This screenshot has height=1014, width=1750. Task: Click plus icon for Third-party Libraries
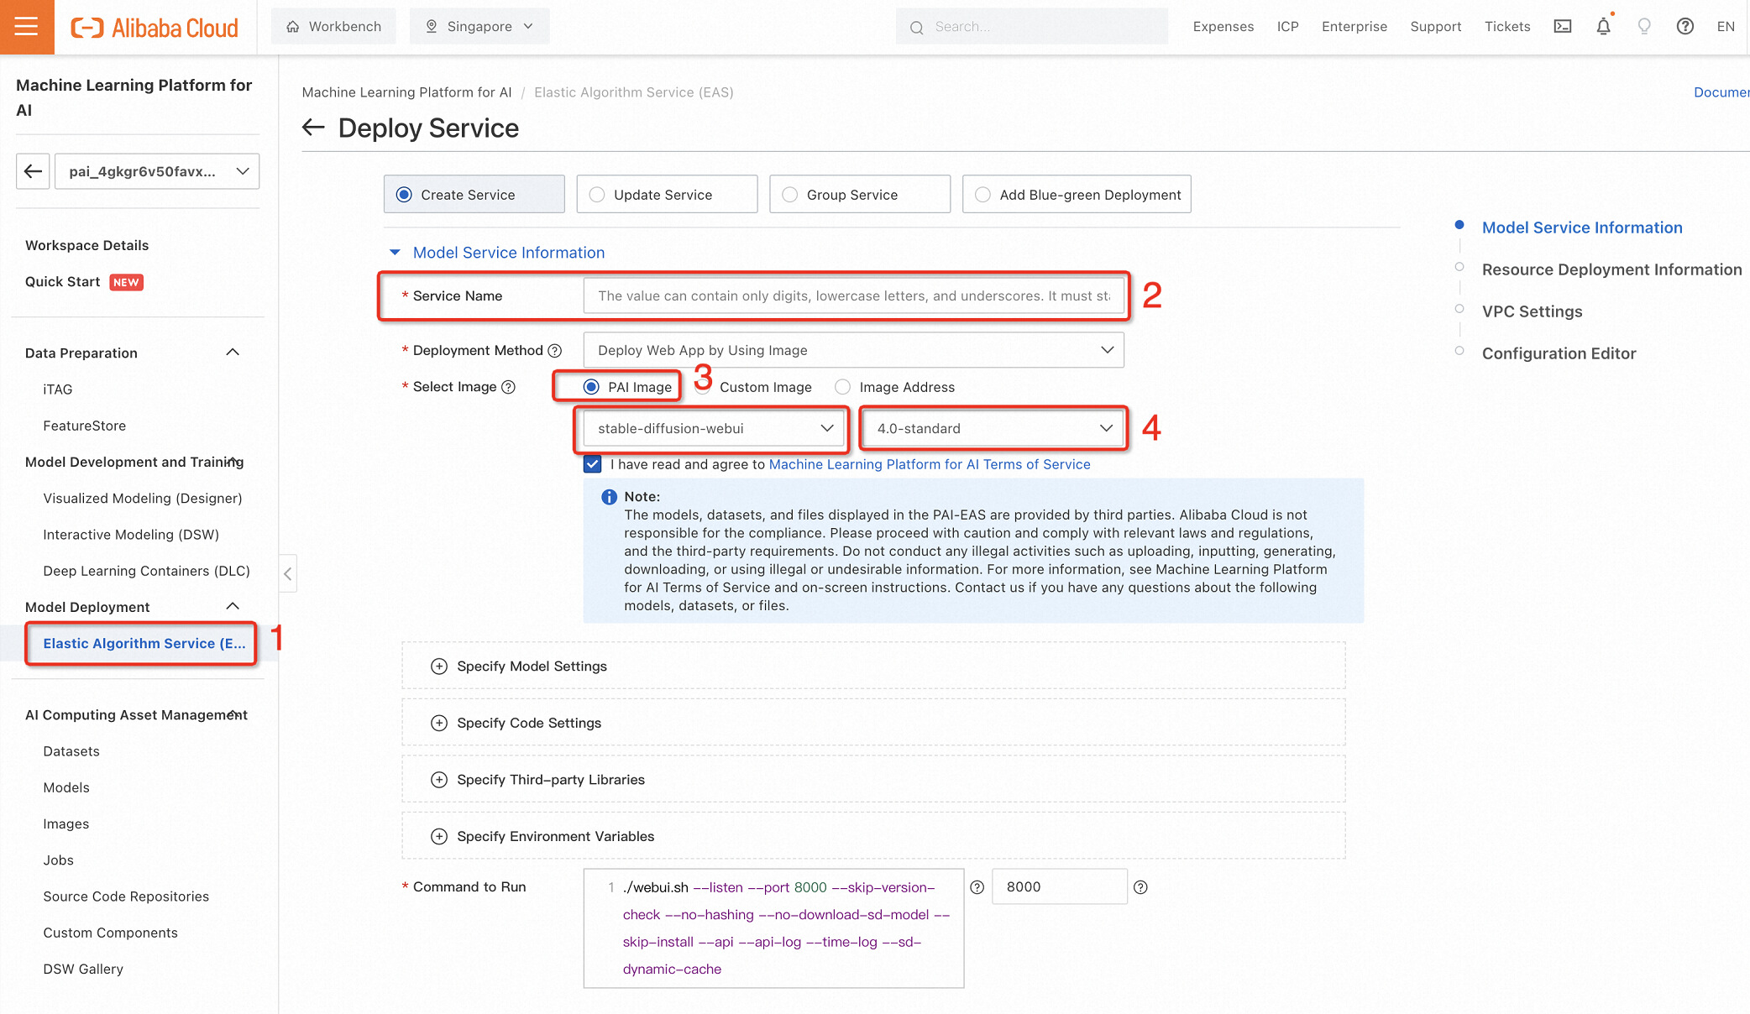(439, 780)
